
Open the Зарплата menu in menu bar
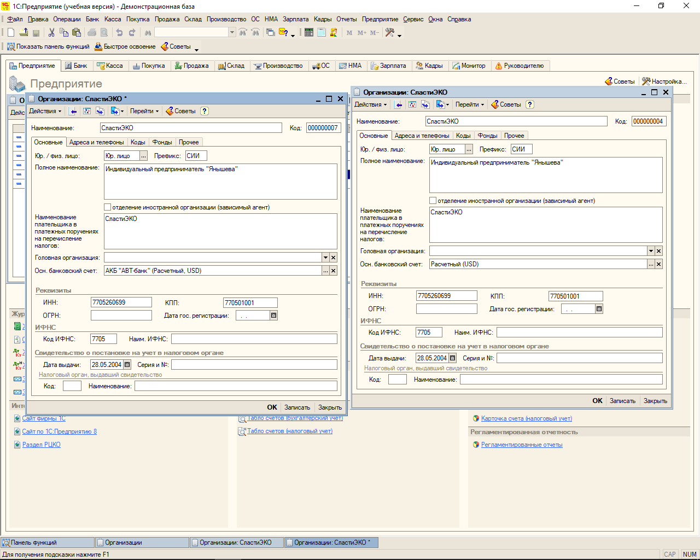[295, 19]
